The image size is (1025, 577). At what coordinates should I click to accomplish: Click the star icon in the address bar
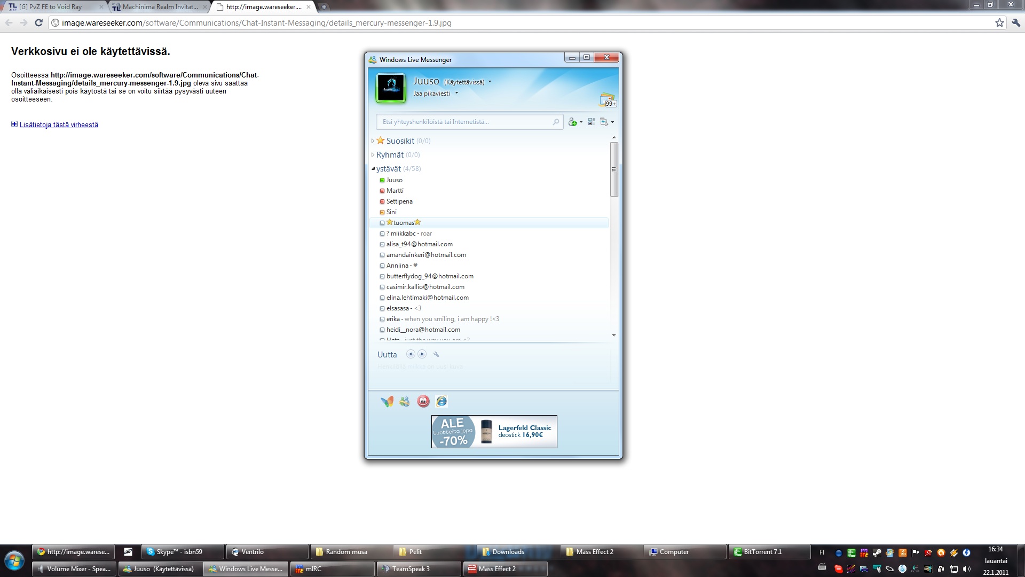(x=999, y=23)
